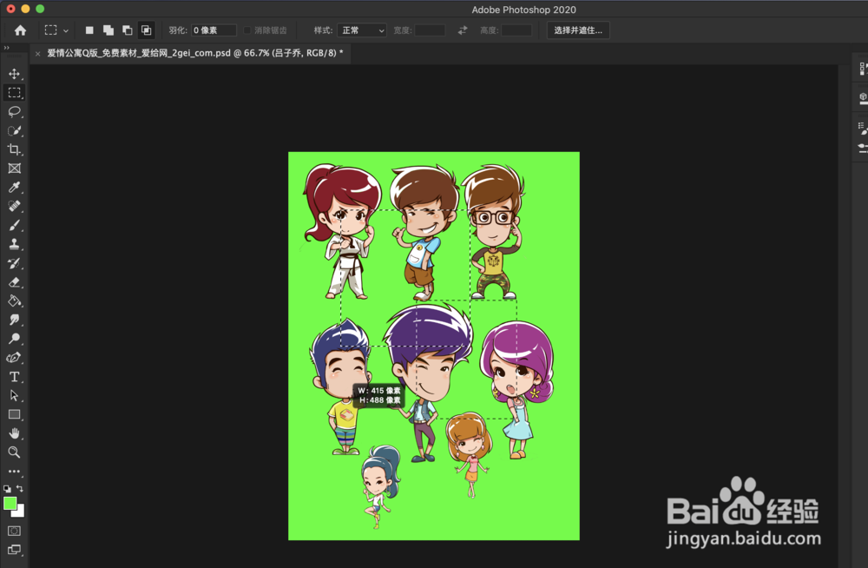Viewport: 868px width, 568px height.
Task: Select the Brush tool
Action: (15, 225)
